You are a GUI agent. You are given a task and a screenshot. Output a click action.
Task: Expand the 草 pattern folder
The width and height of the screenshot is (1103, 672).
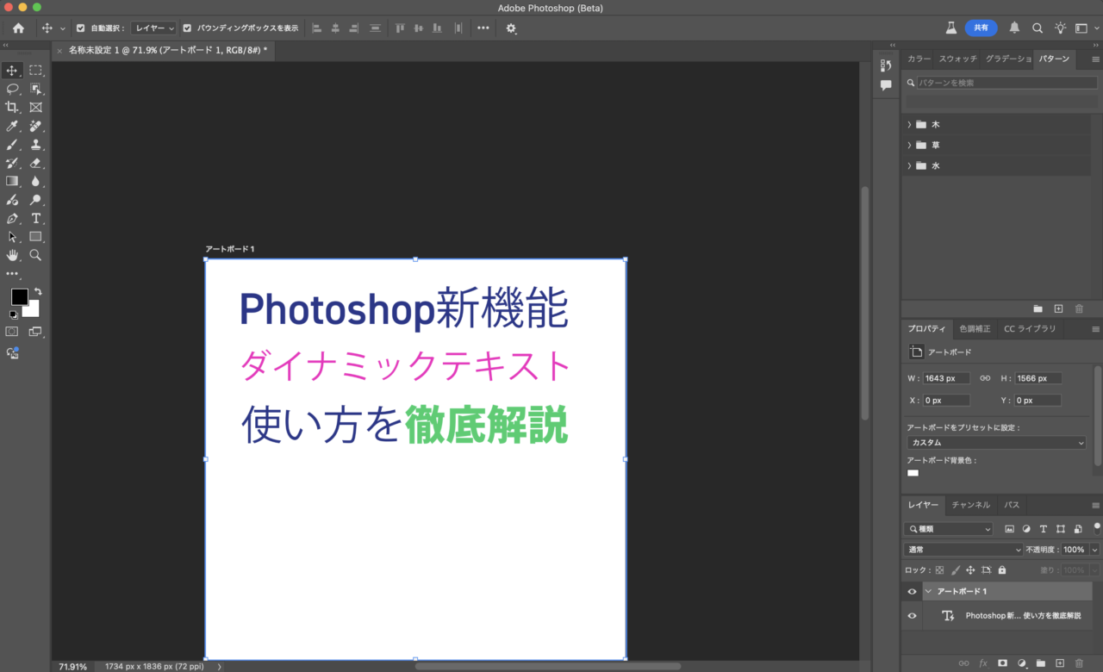[x=909, y=145]
